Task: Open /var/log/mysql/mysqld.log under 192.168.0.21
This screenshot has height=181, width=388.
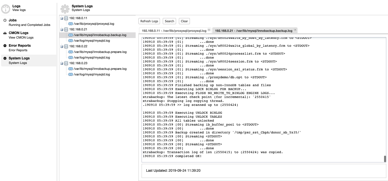Action: (92, 41)
